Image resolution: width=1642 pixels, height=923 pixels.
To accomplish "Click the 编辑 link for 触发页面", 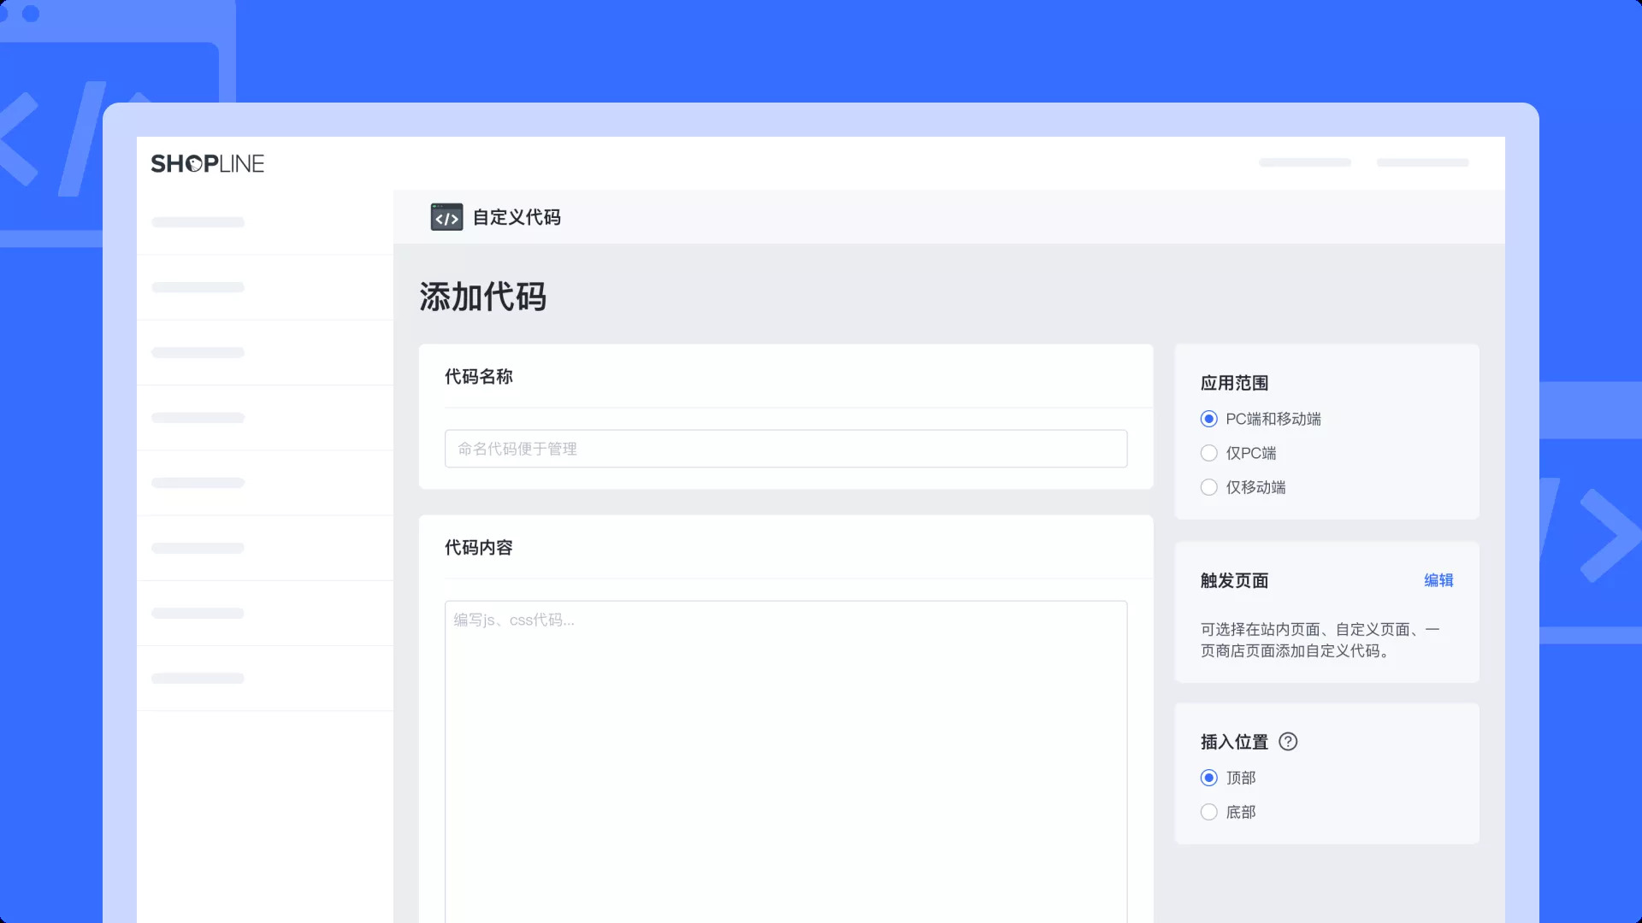I will pos(1438,580).
